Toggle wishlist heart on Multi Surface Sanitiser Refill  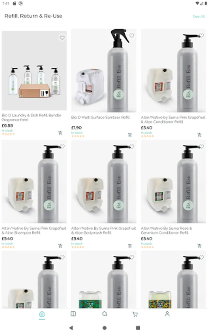132,36
